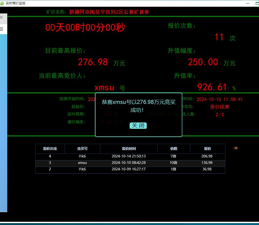Click the 报价次序 column header
This screenshot has width=259, height=225.
pos(50,149)
